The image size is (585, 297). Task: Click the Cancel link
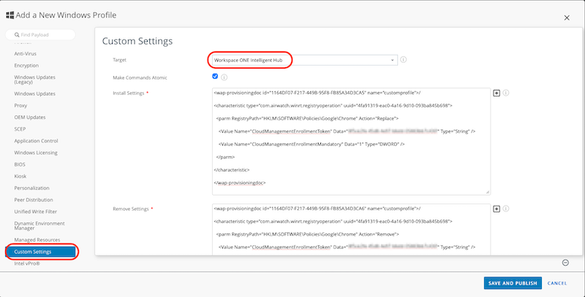click(557, 283)
